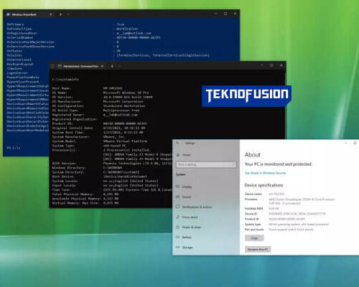
Task: Click the Total Physical Memory row
Action: coord(85,194)
